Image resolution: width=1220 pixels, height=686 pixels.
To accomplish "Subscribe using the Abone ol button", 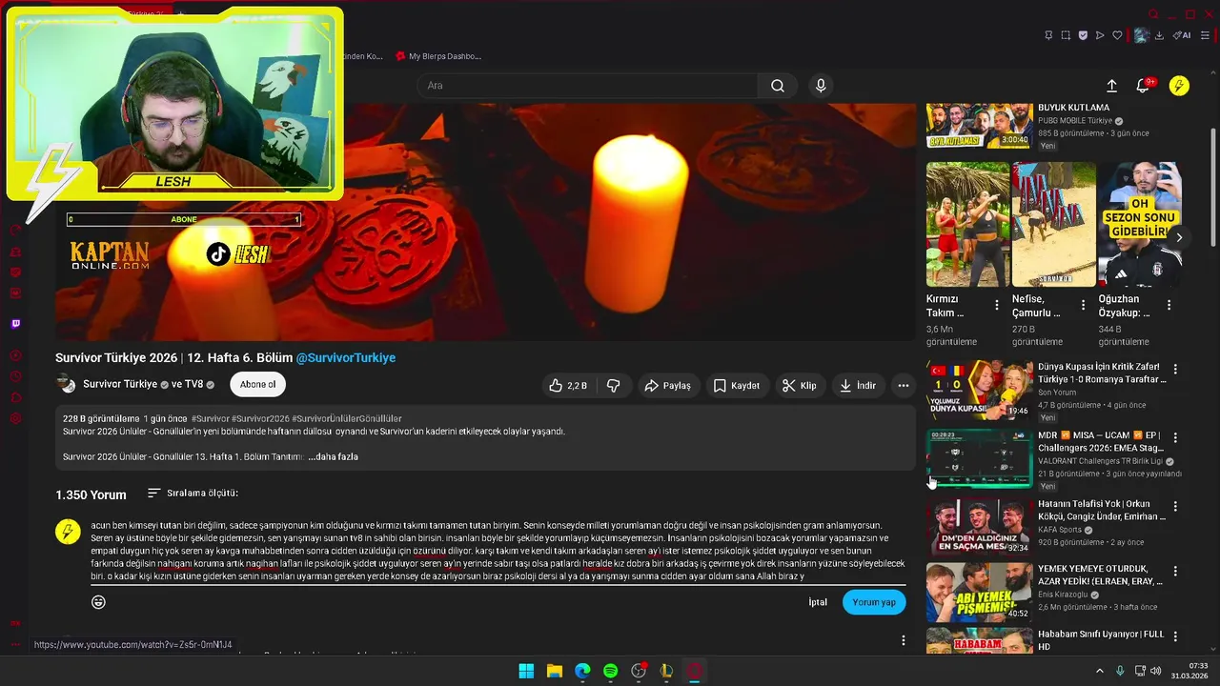I will coord(257,385).
